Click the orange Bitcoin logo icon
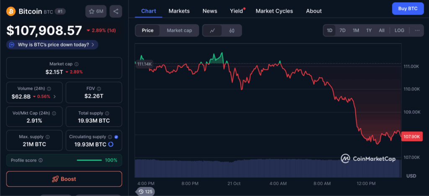The width and height of the screenshot is (429, 196). coord(11,11)
